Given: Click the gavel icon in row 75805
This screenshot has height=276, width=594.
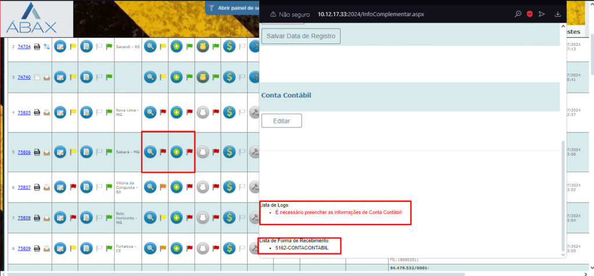Looking at the screenshot, I should (253, 112).
